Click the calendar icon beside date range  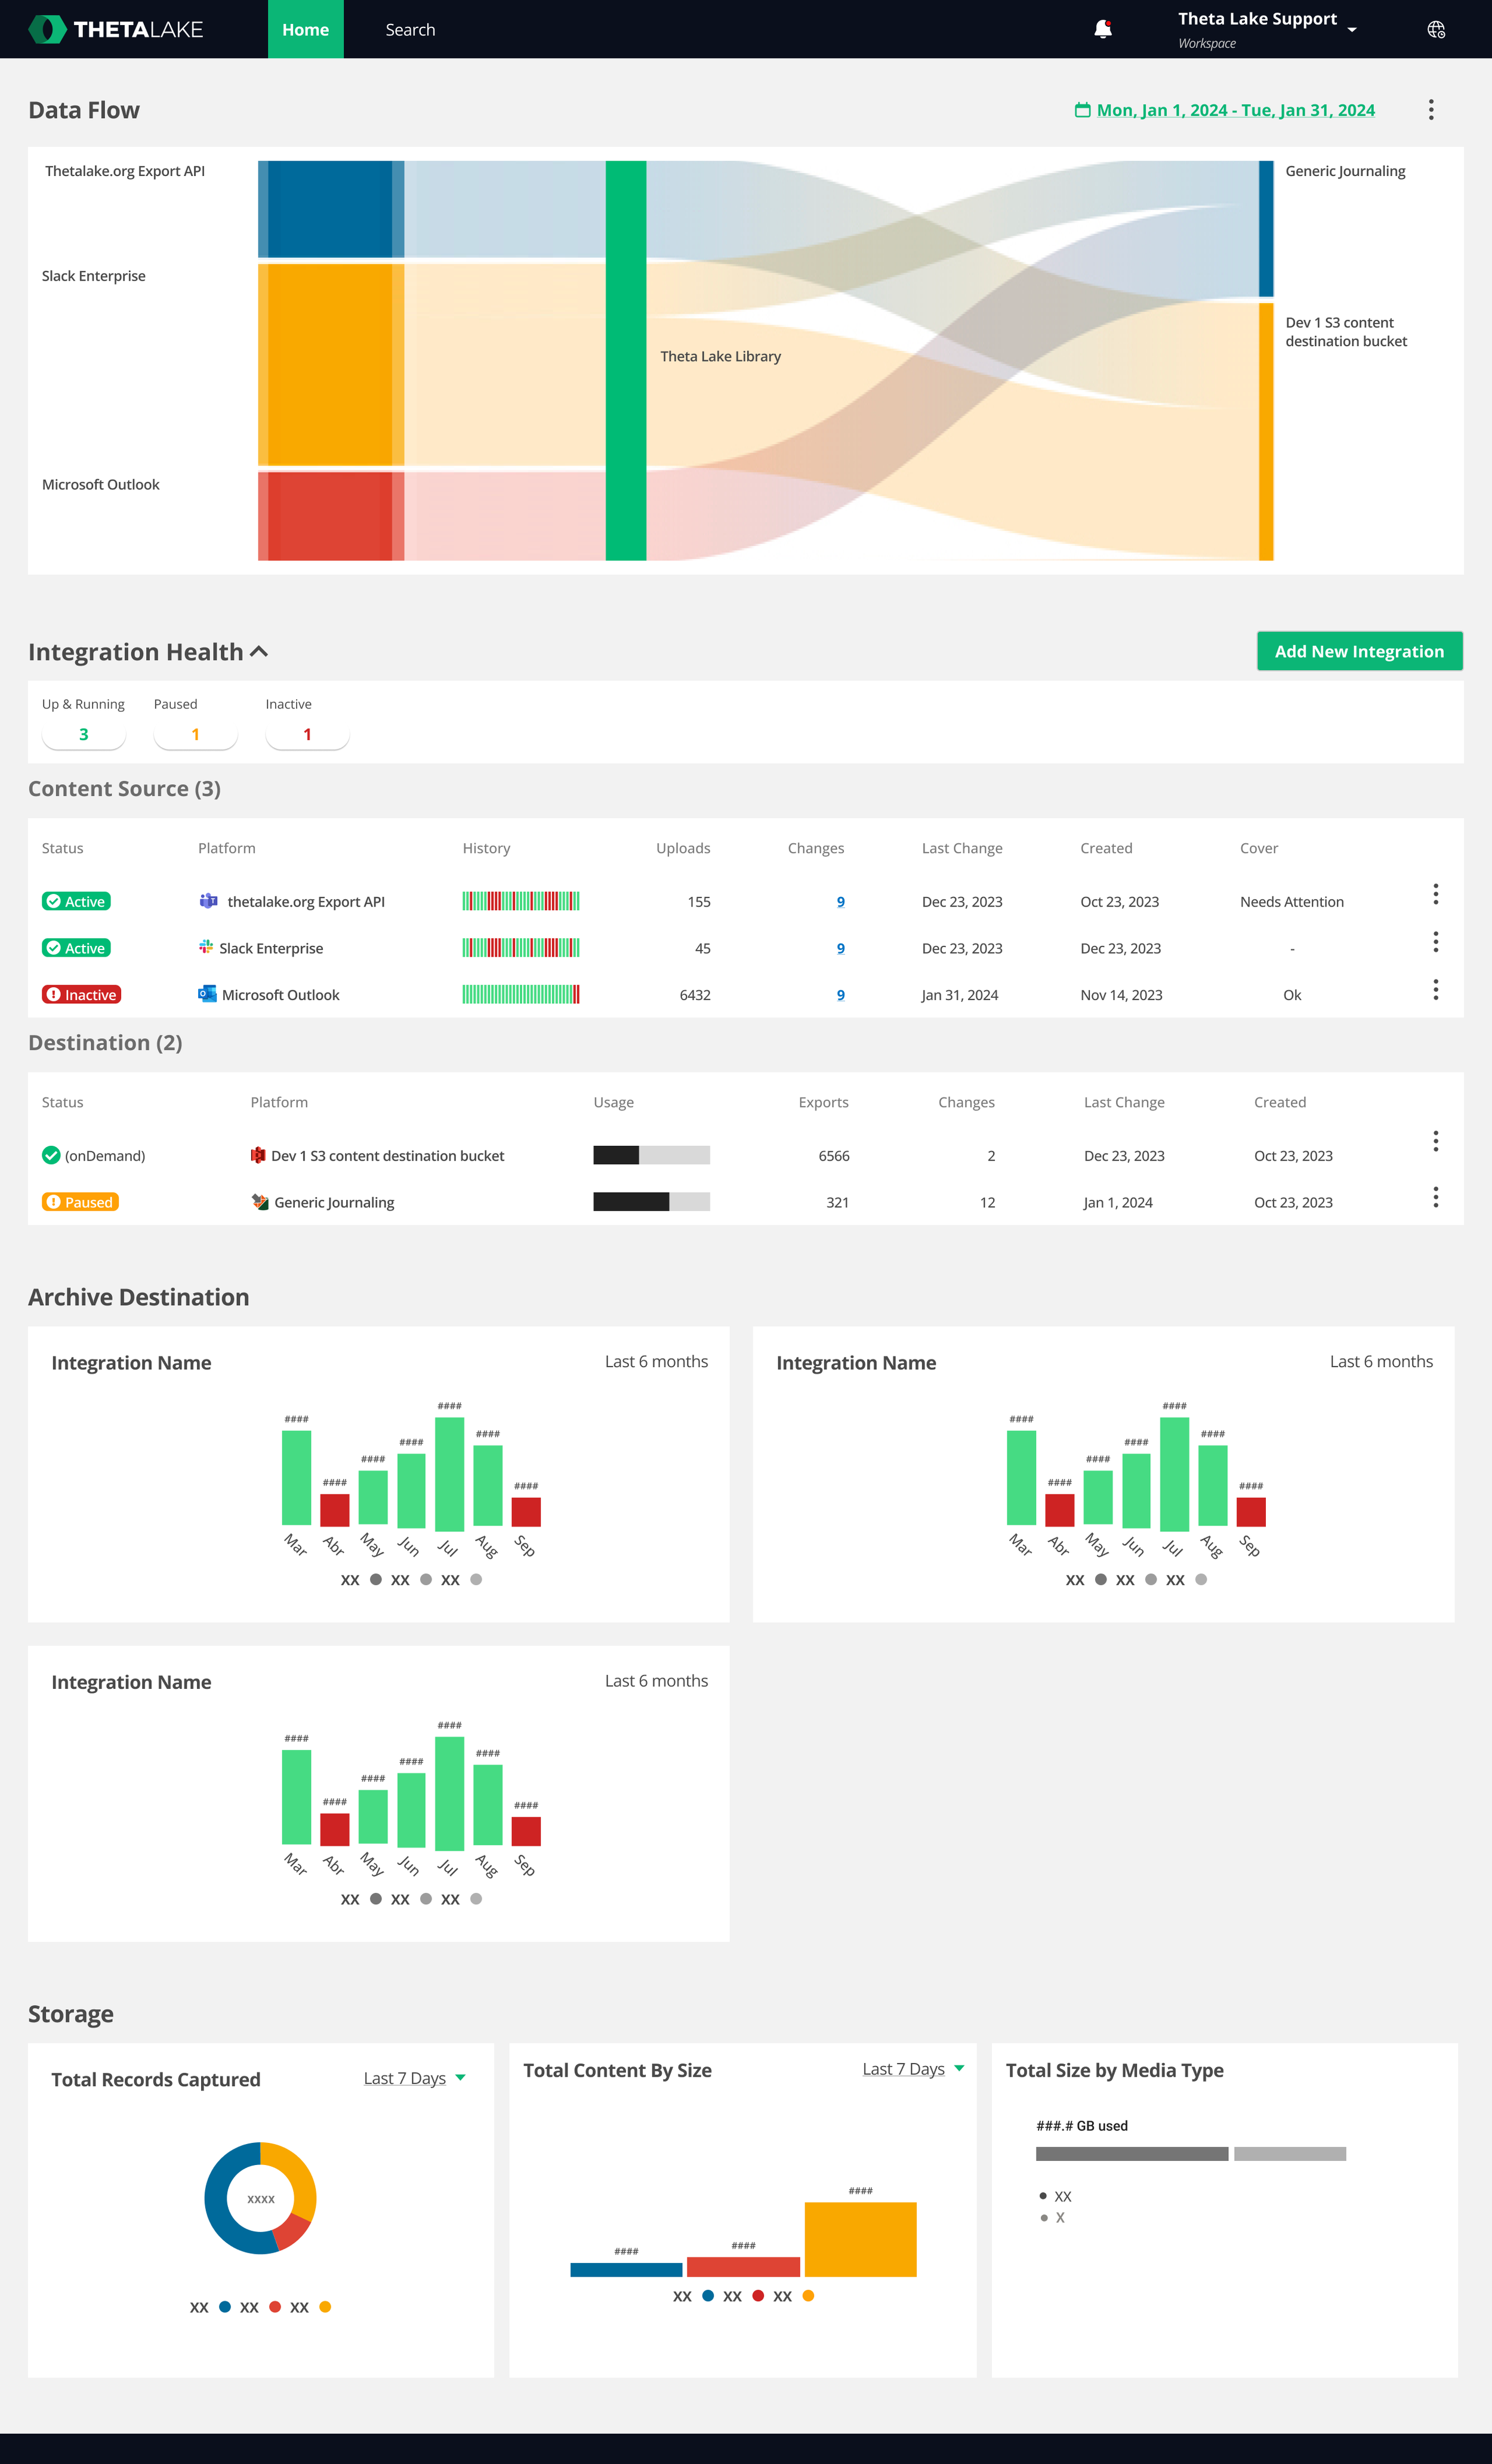[x=1082, y=110]
